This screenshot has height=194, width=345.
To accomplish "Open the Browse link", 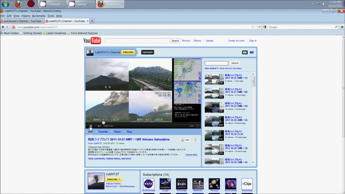I will 186,41.
